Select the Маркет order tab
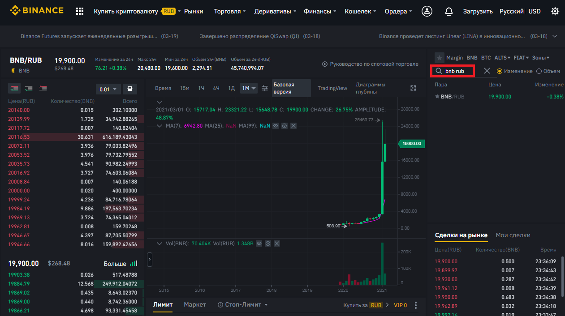This screenshot has width=565, height=316. 195,304
